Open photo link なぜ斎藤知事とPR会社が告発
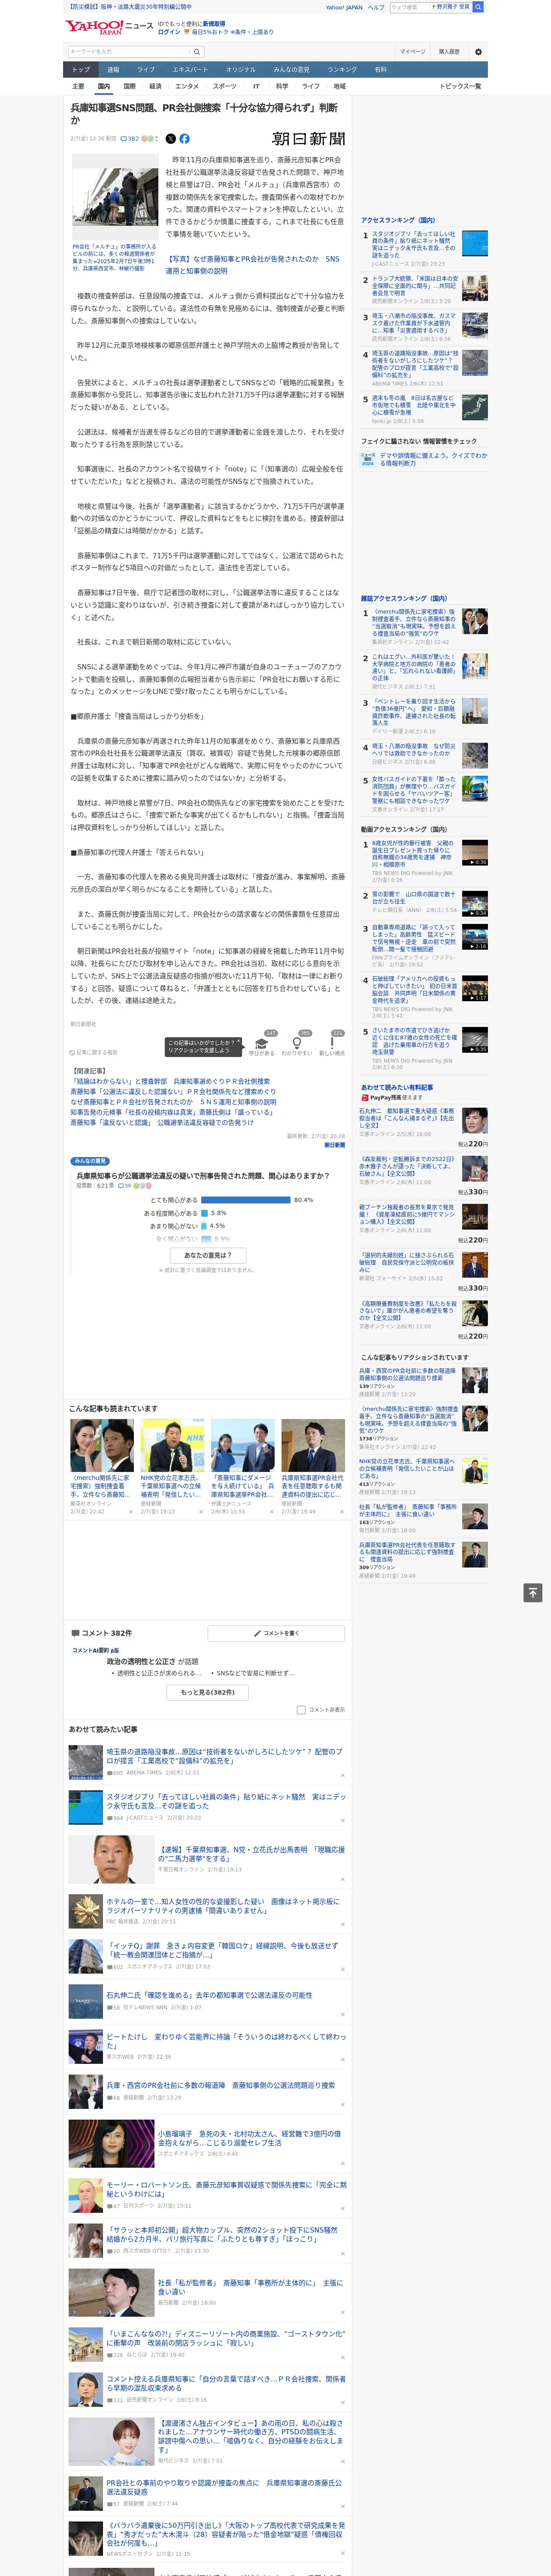This screenshot has height=2576, width=551. (253, 265)
